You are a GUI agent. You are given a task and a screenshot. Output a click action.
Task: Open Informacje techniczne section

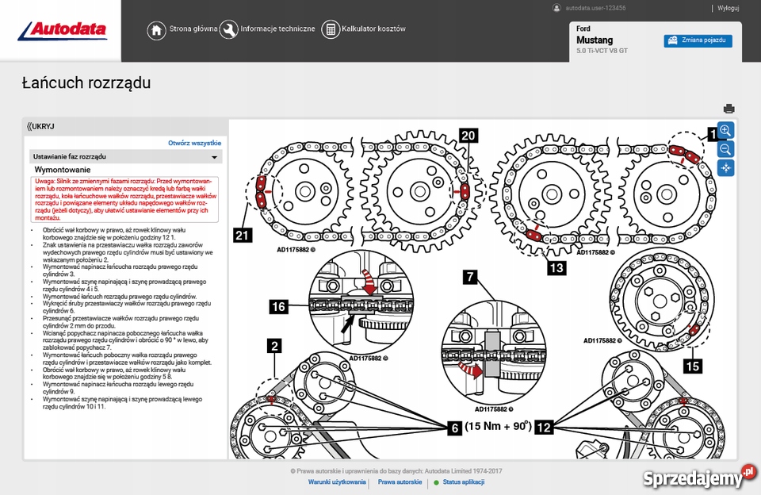click(277, 29)
